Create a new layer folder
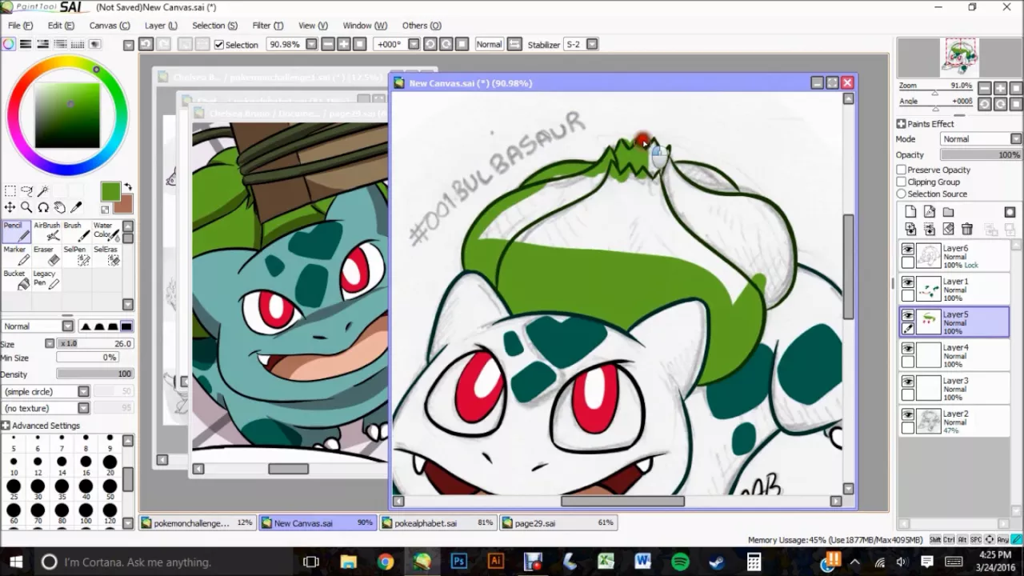The image size is (1024, 576). (948, 212)
